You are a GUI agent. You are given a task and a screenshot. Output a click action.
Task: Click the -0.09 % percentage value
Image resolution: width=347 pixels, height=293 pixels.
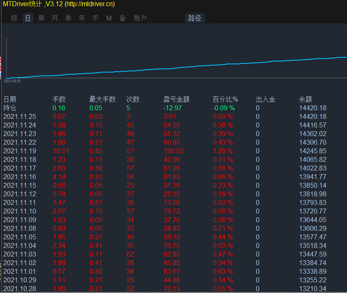(223, 108)
